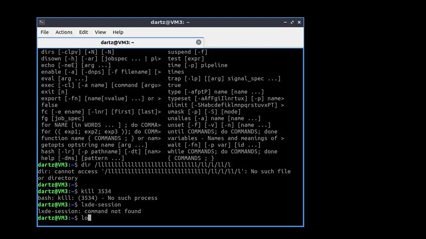Click the 'exit [n]' line

tap(55, 92)
